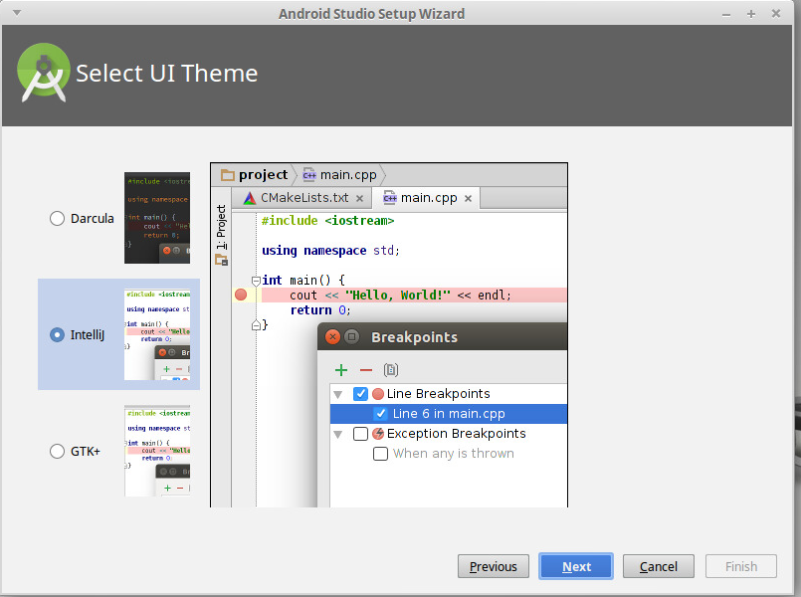Click the main.cpp breadcrumb label

[x=348, y=175]
